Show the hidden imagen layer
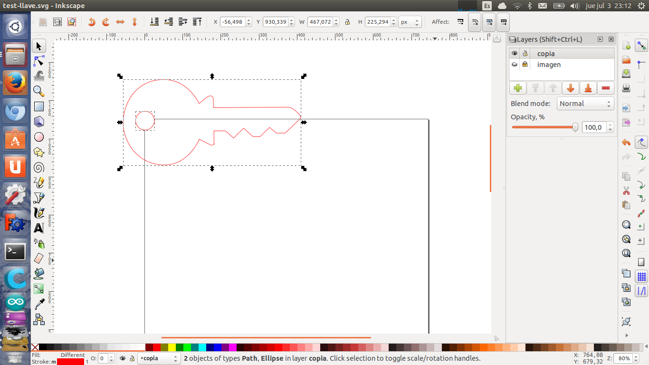This screenshot has width=649, height=365. [514, 65]
